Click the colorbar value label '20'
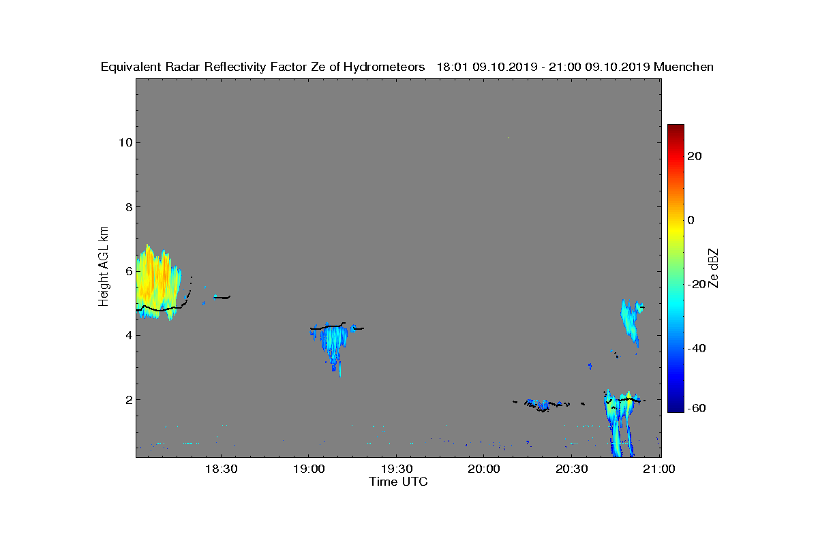818x545 pixels. 695,156
